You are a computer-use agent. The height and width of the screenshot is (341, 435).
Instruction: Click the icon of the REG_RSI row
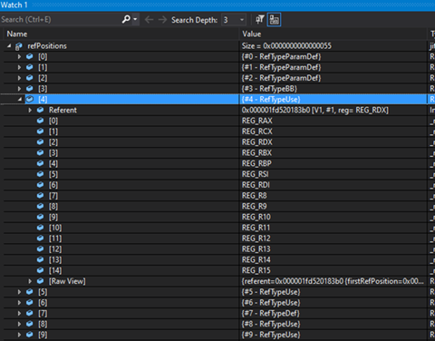[40, 174]
